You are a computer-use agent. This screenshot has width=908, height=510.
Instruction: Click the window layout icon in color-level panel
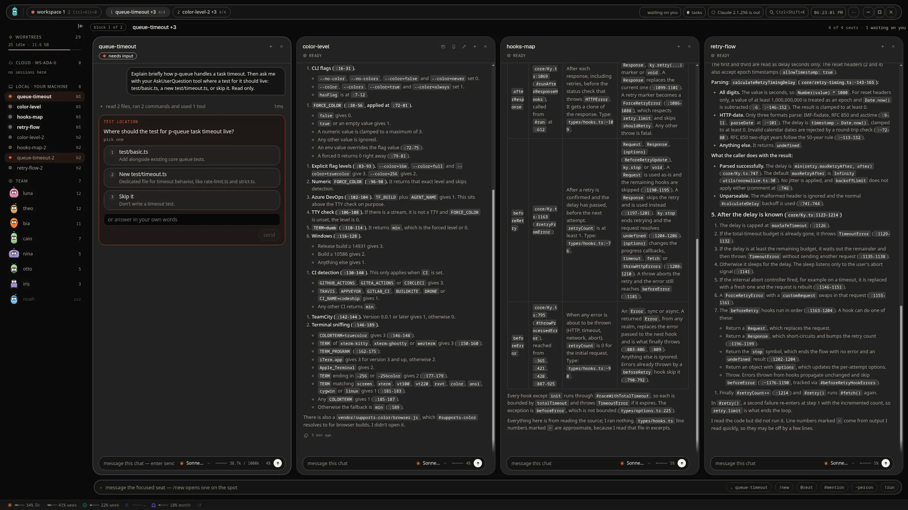click(x=443, y=46)
